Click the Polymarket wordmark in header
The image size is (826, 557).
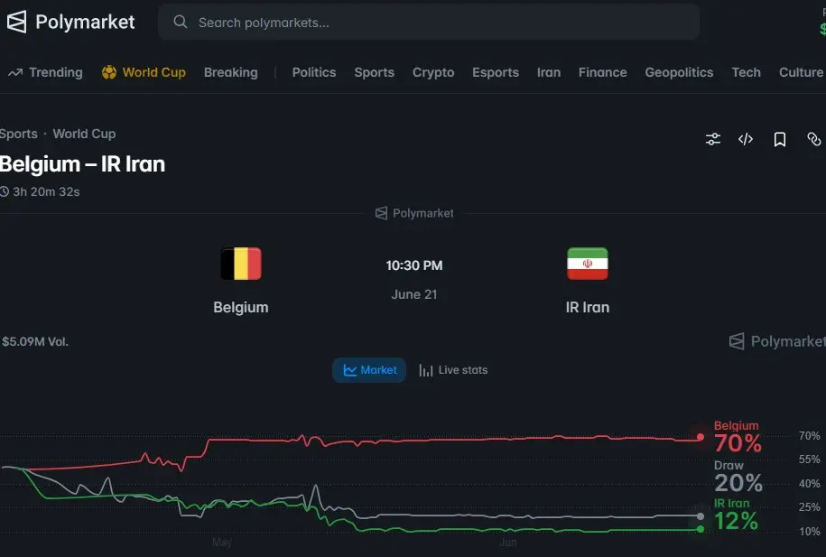tap(85, 23)
